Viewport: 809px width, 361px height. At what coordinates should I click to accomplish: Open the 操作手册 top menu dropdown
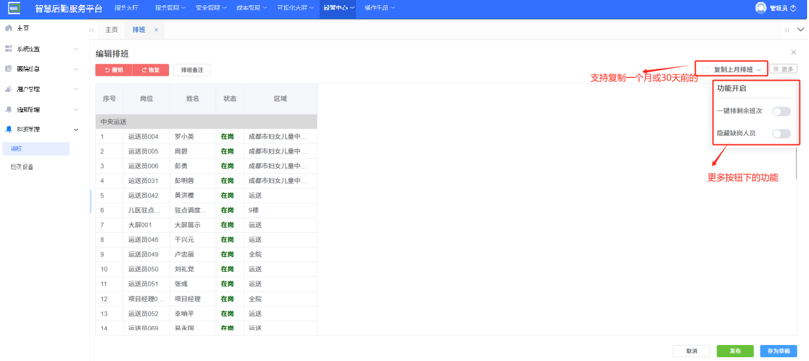pyautogui.click(x=379, y=8)
